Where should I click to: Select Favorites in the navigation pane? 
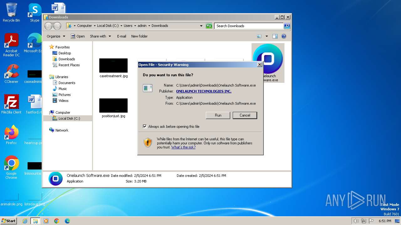point(62,47)
